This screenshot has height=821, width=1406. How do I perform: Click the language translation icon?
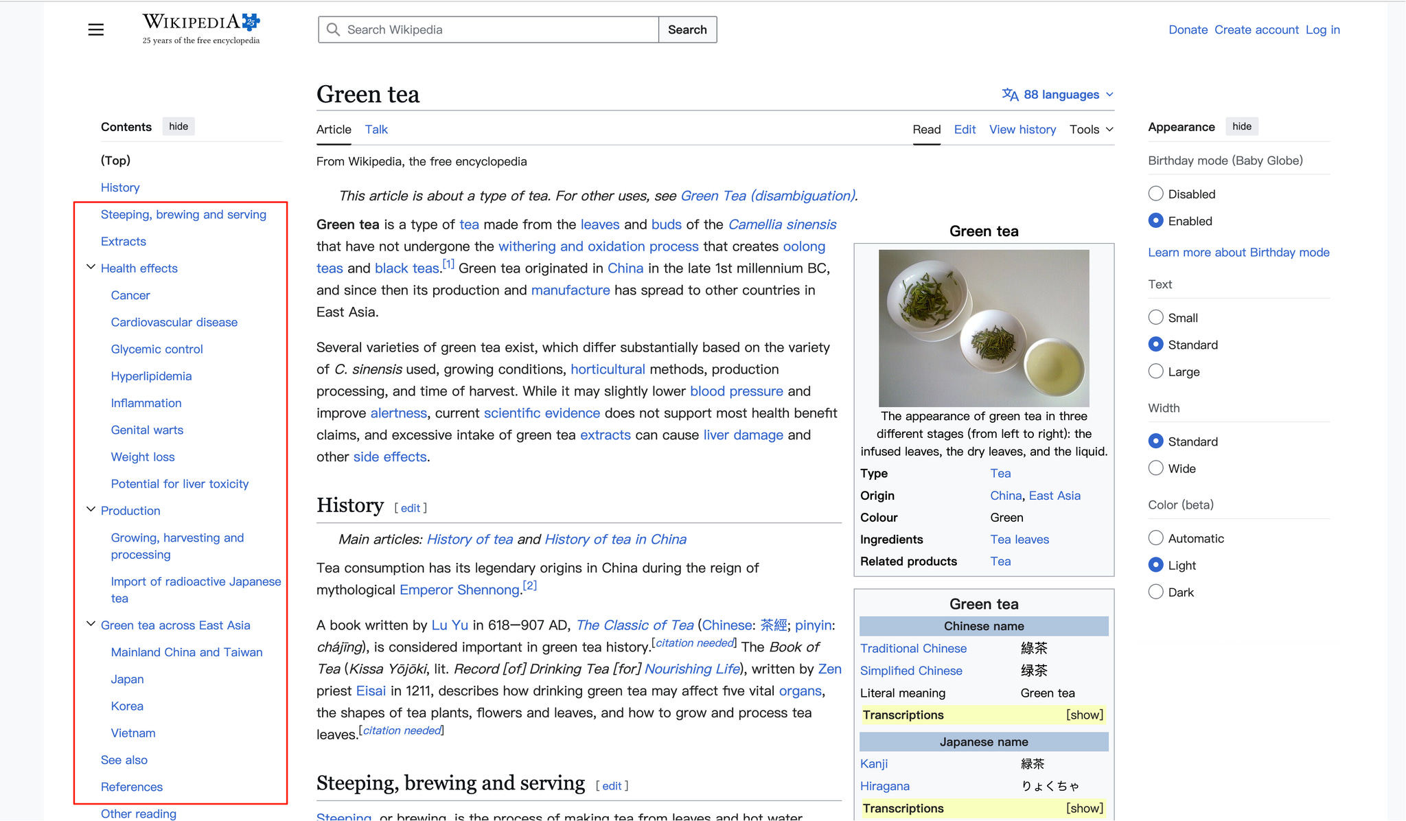coord(1009,95)
